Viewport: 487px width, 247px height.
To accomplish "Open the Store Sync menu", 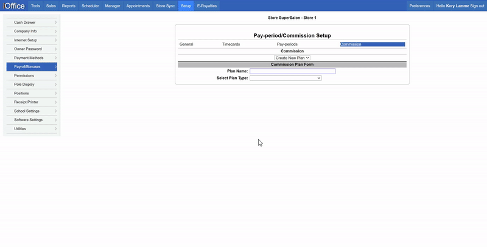I will click(x=165, y=6).
